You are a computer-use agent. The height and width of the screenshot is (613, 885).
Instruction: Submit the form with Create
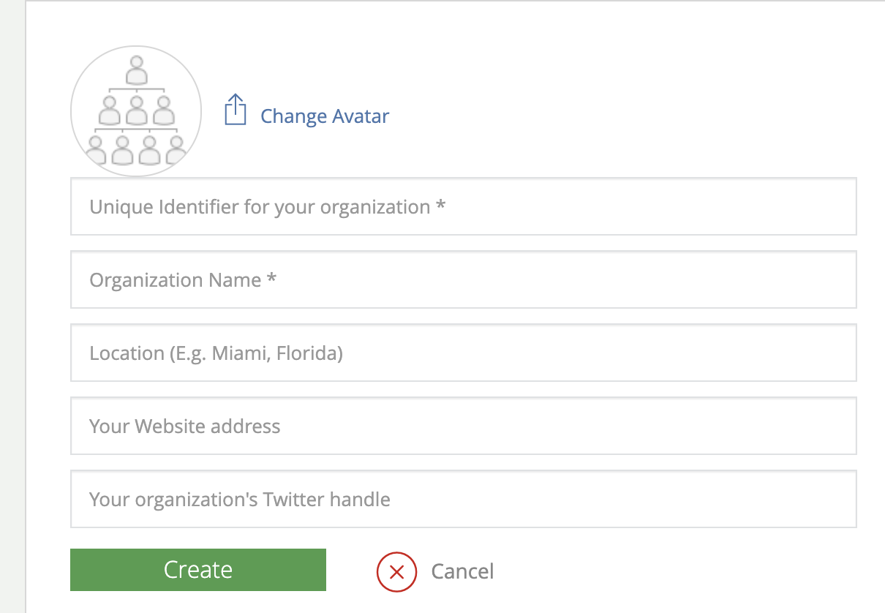198,570
